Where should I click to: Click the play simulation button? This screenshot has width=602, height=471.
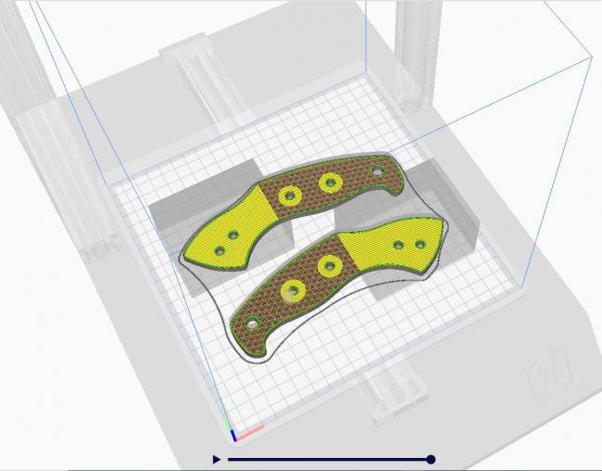pos(217,459)
